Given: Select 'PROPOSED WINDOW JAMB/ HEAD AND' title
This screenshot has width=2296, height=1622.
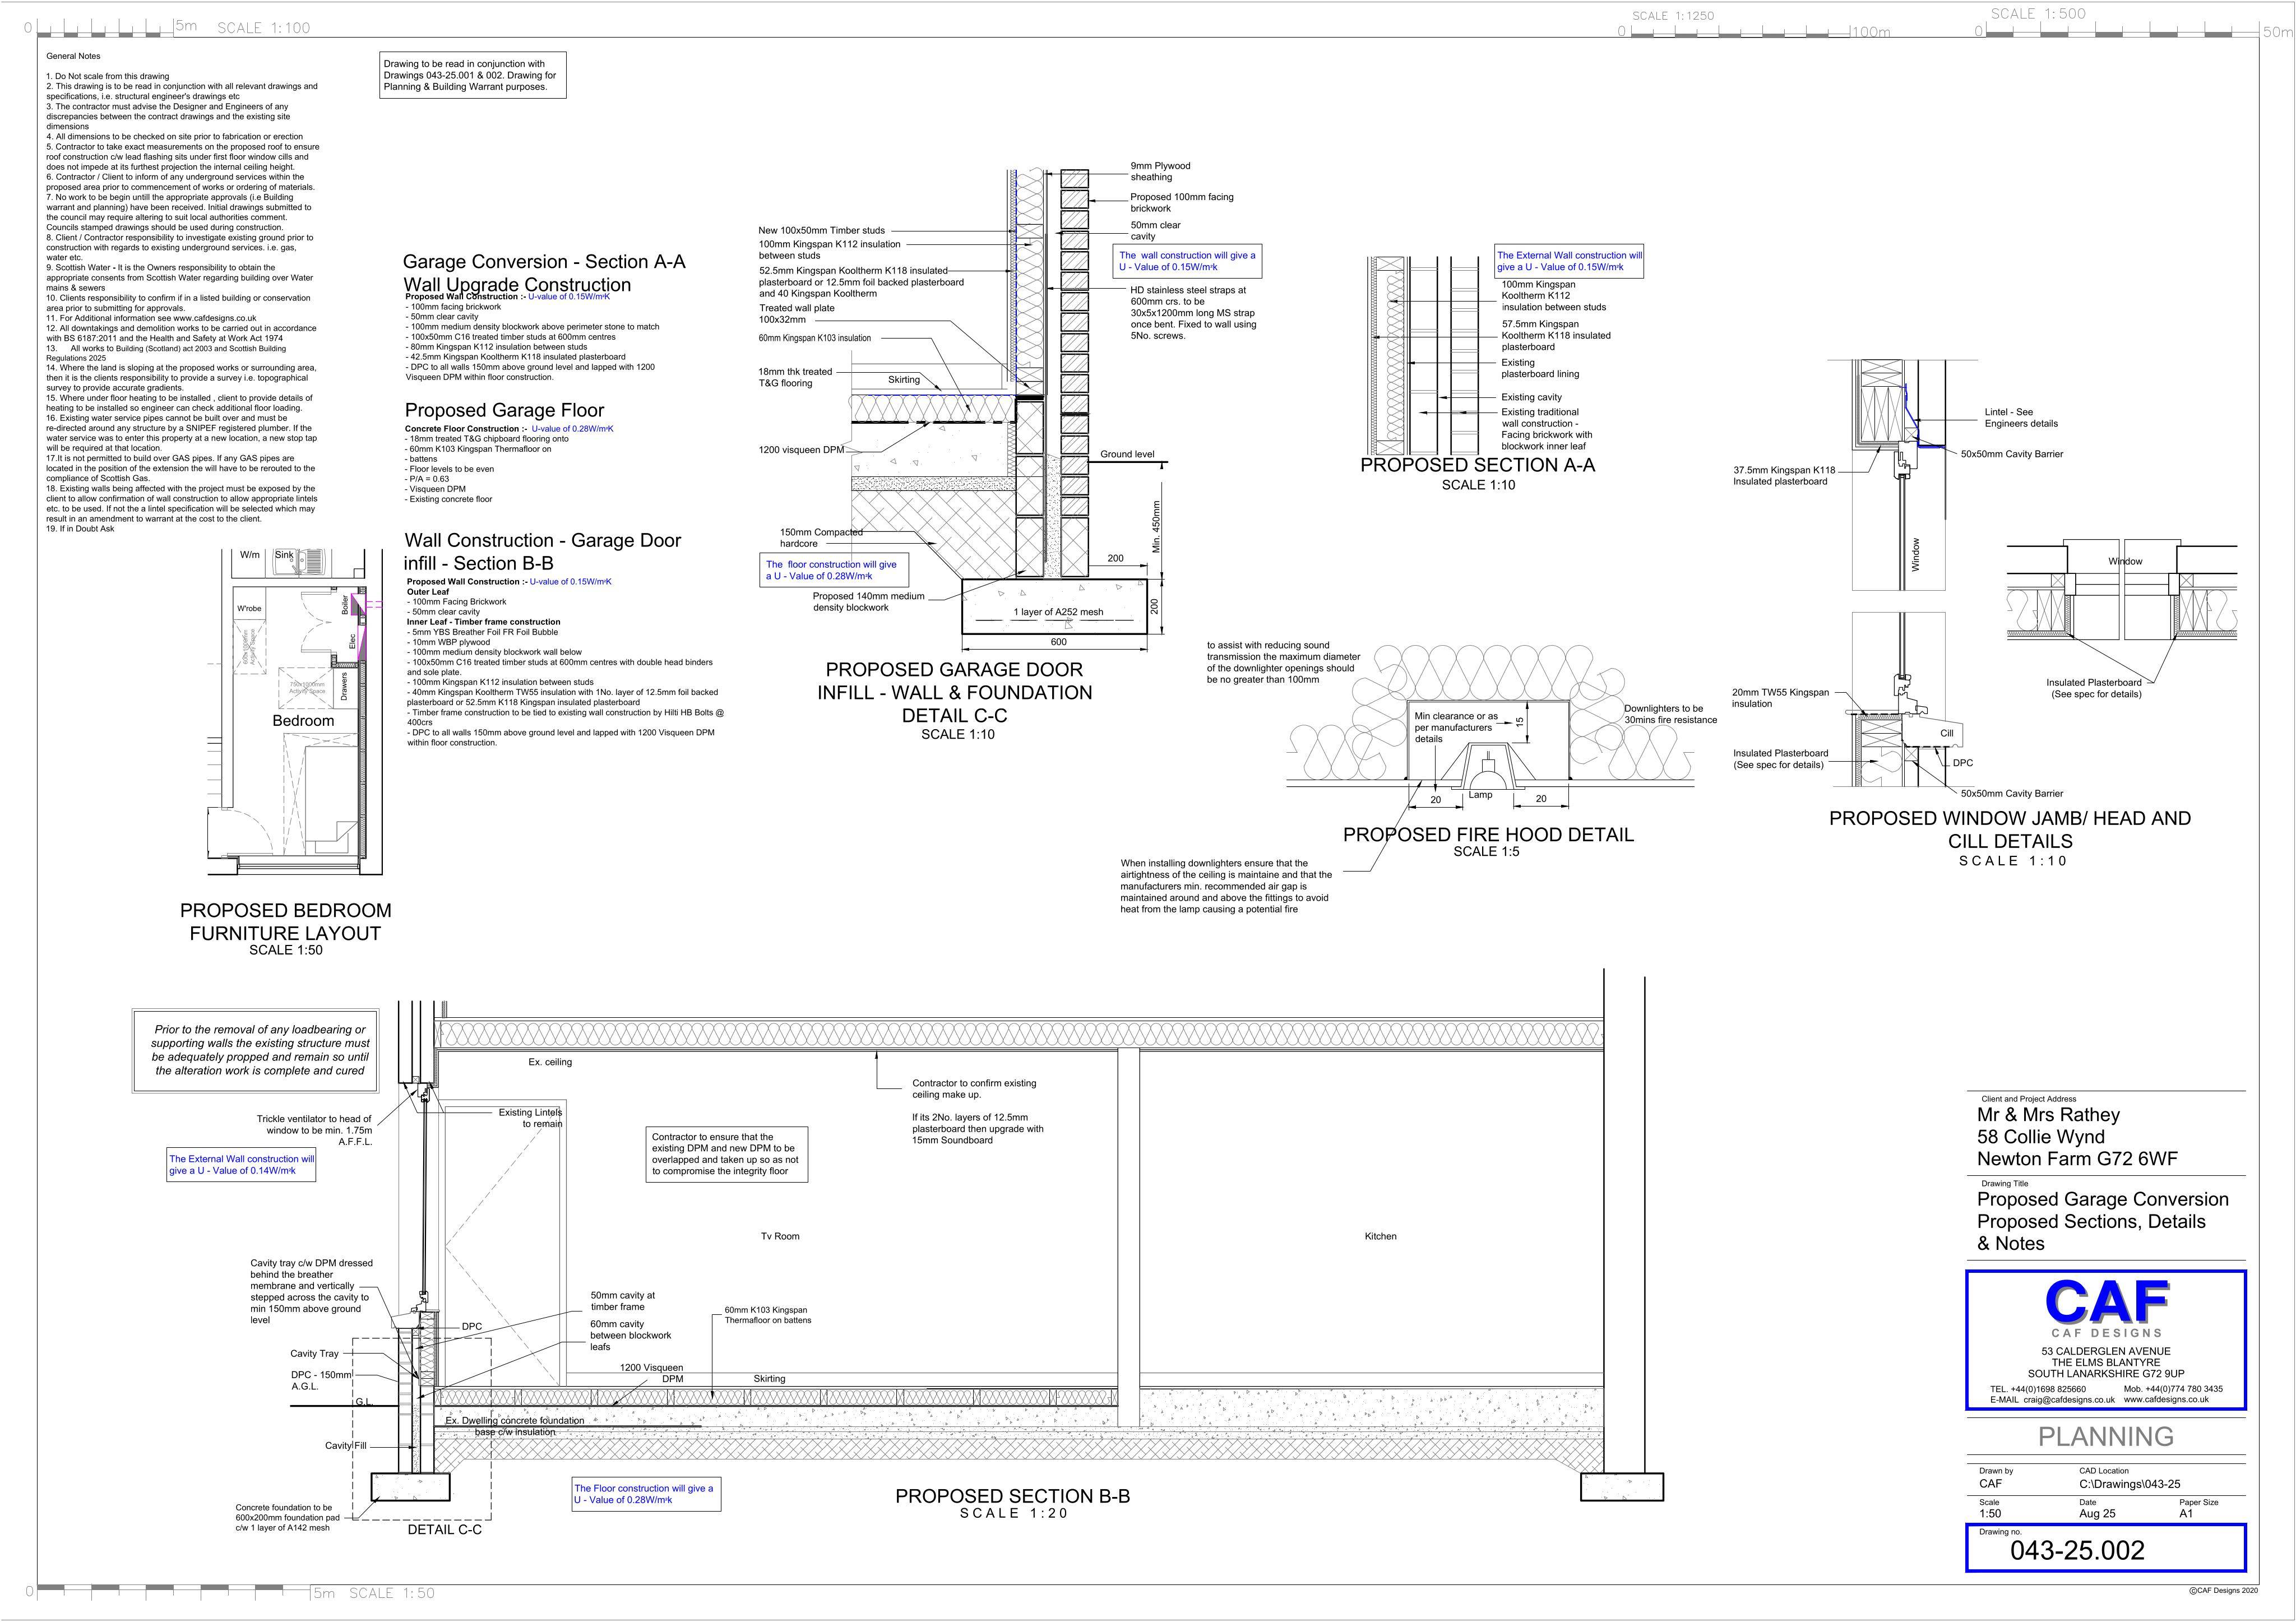Looking at the screenshot, I should [2010, 818].
